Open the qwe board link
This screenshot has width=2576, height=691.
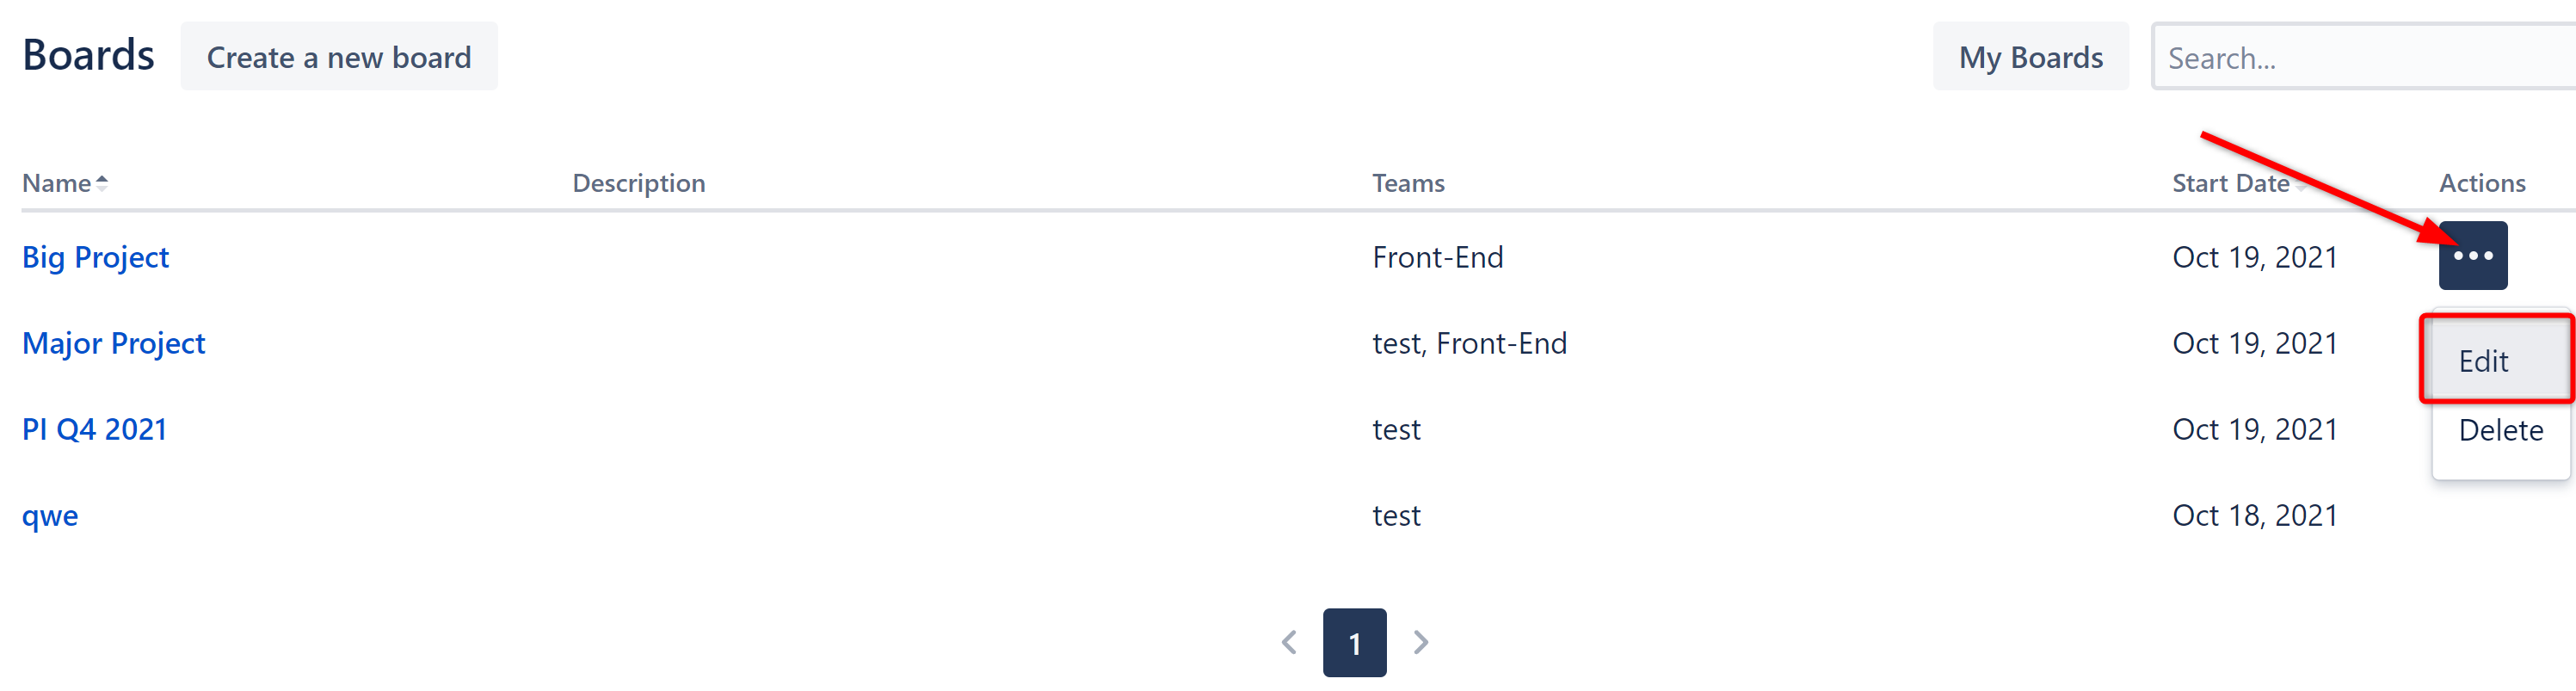pyautogui.click(x=50, y=516)
